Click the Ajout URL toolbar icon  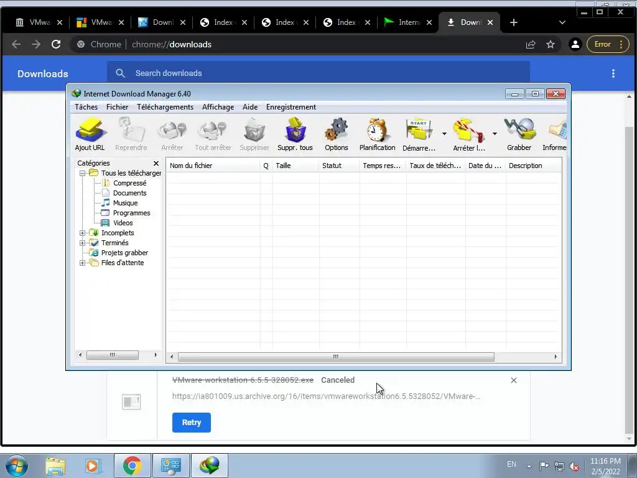pos(90,134)
